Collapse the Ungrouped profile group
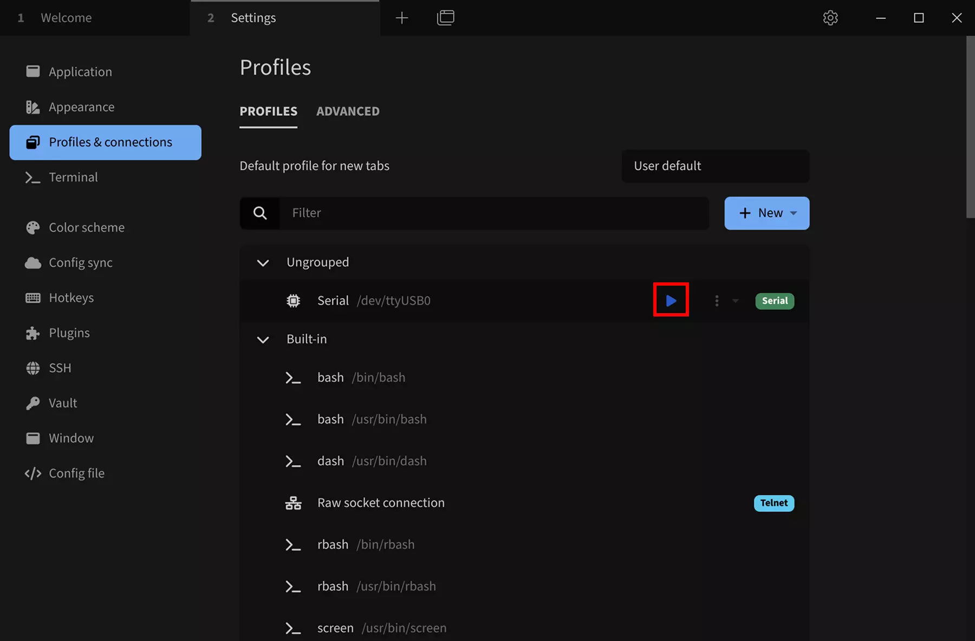Image resolution: width=975 pixels, height=641 pixels. [x=263, y=263]
